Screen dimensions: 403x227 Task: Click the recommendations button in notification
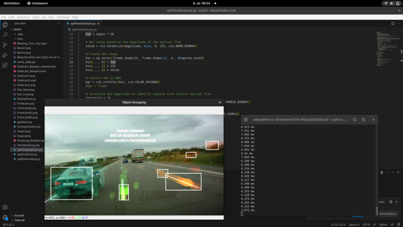(387, 214)
